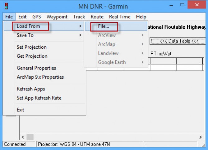The width and height of the screenshot is (208, 150).
Task: Expand the ArcMap submenu arrow
Action: (x=142, y=44)
